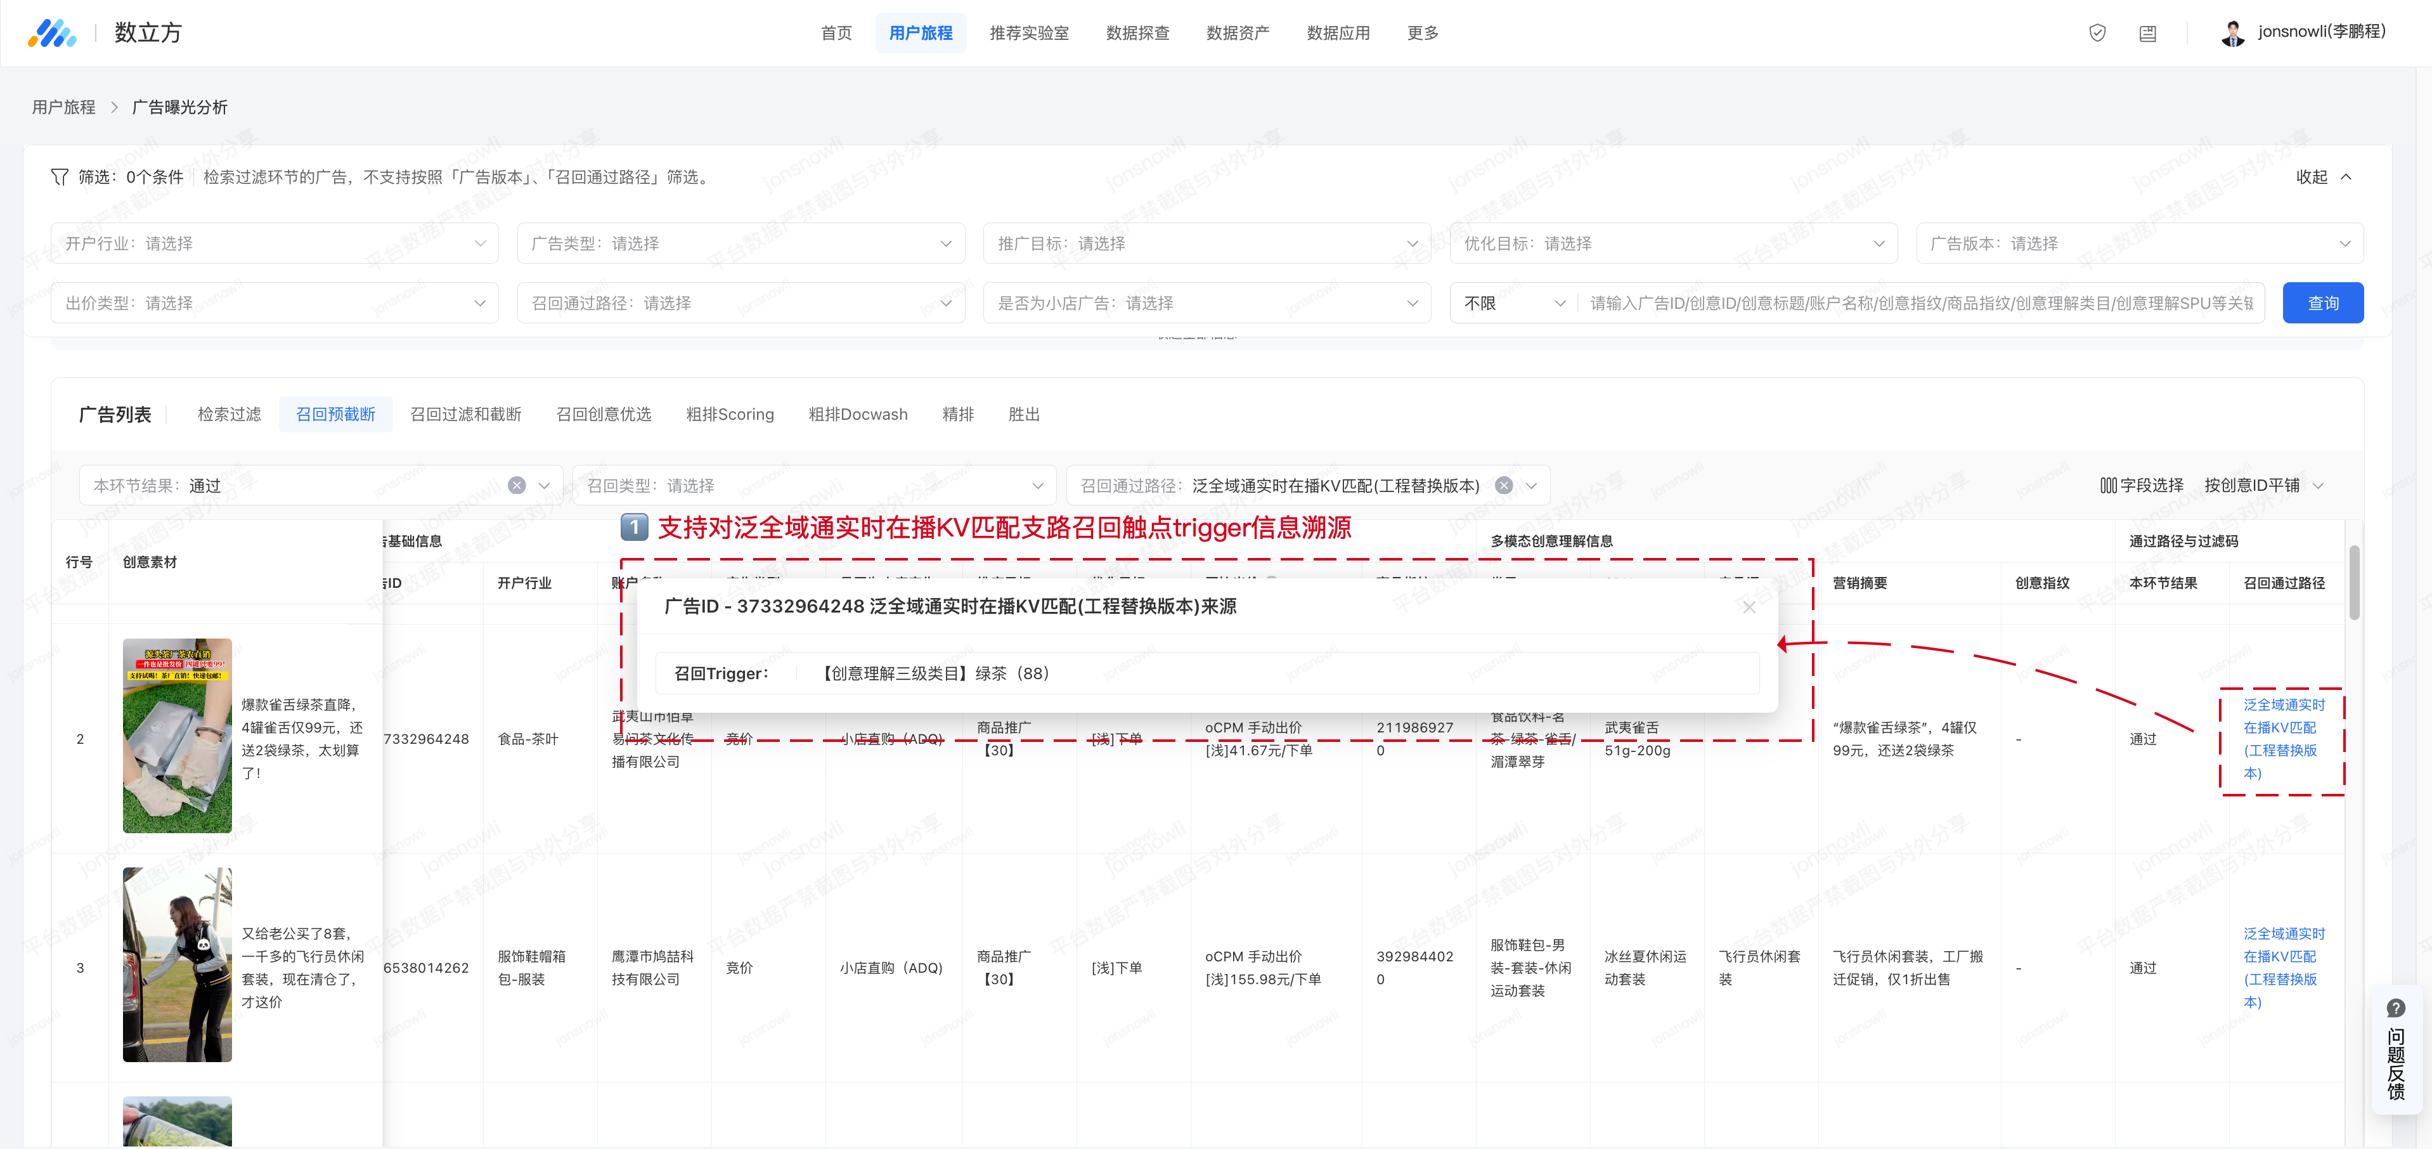Expand 按创意ID平铺 display mode dropdown

click(2263, 485)
